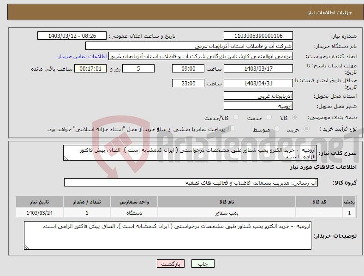Click the deadline hour field 09:00
This screenshot has height=276, width=364.
(188, 68)
